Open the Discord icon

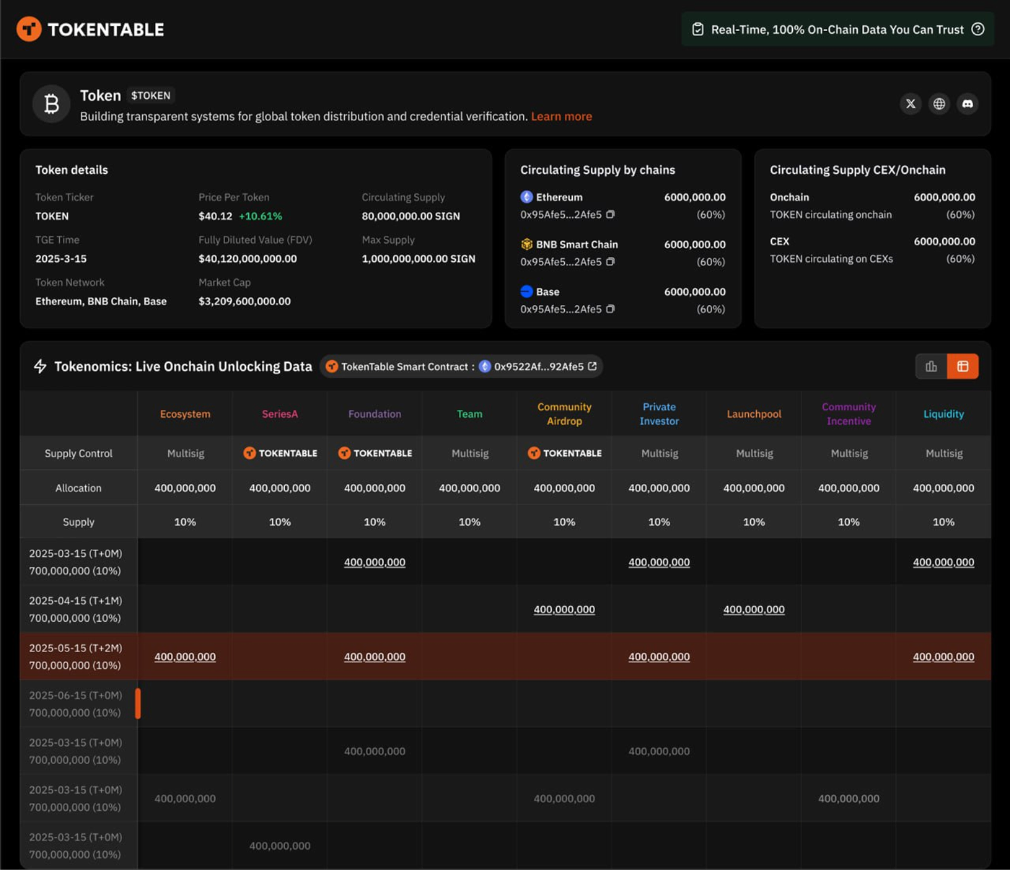(967, 104)
